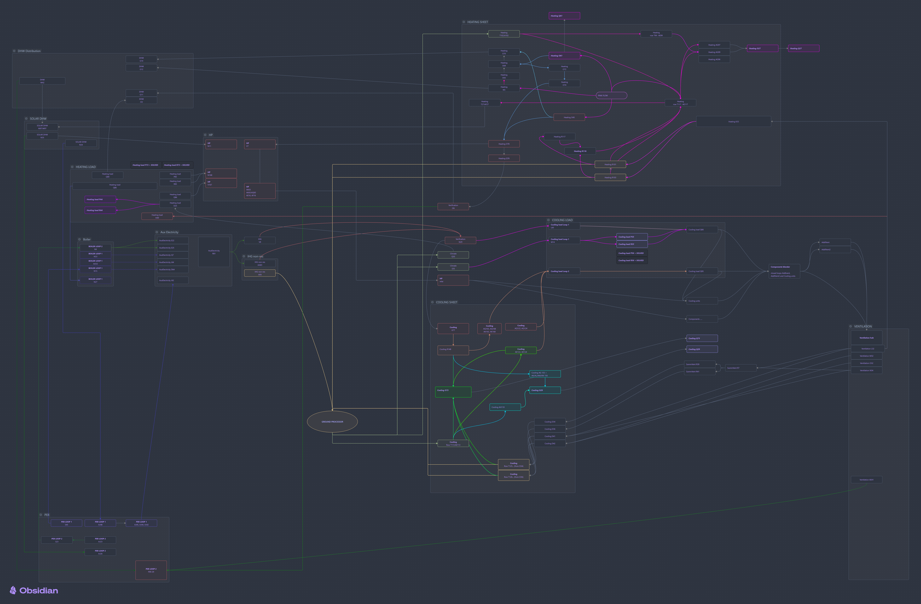Click the icon beside DHW Distribution group label
This screenshot has height=604, width=921.
click(14, 51)
